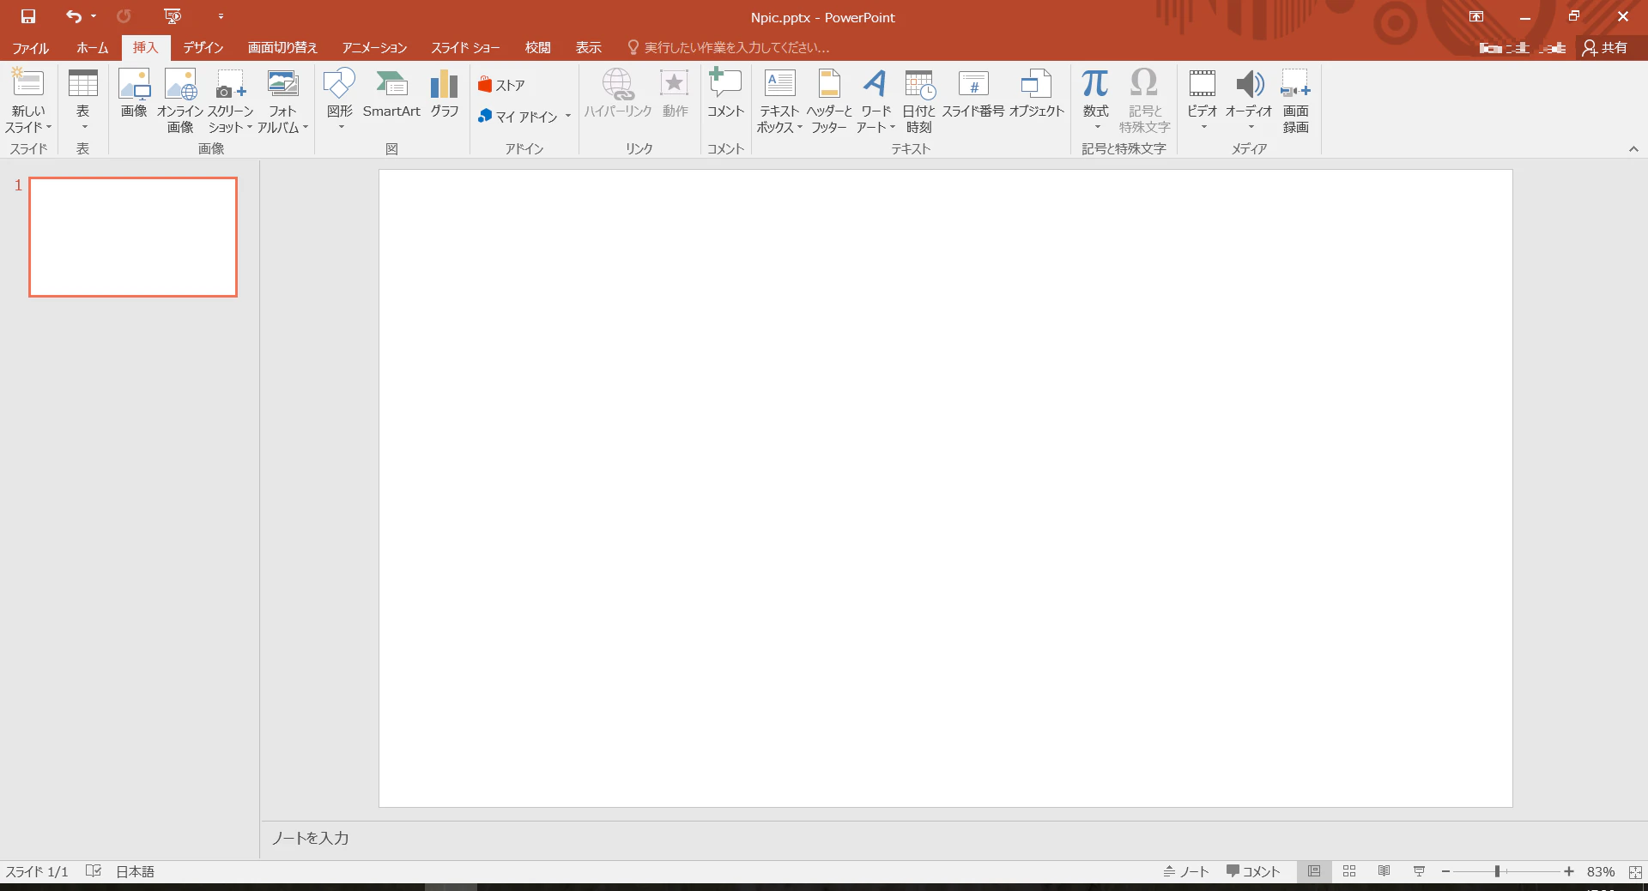Click the 画像 picture insert icon
The width and height of the screenshot is (1648, 891).
click(x=134, y=93)
